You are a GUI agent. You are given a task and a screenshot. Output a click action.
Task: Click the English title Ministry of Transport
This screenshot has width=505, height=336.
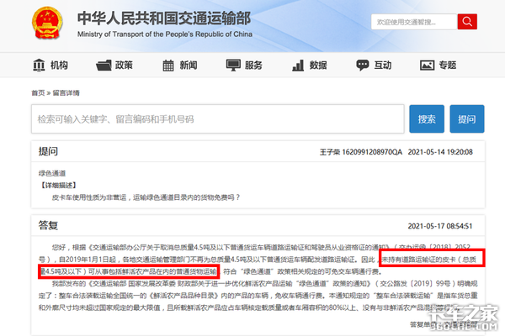click(x=165, y=34)
